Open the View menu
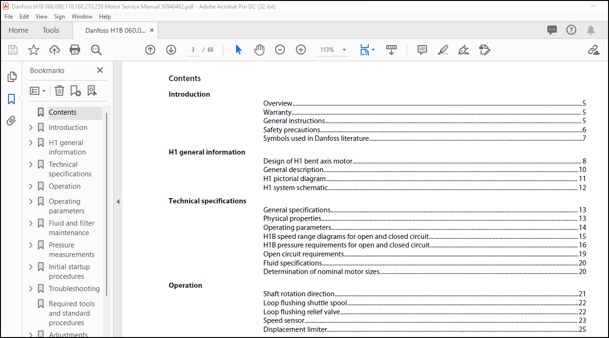 pos(42,16)
